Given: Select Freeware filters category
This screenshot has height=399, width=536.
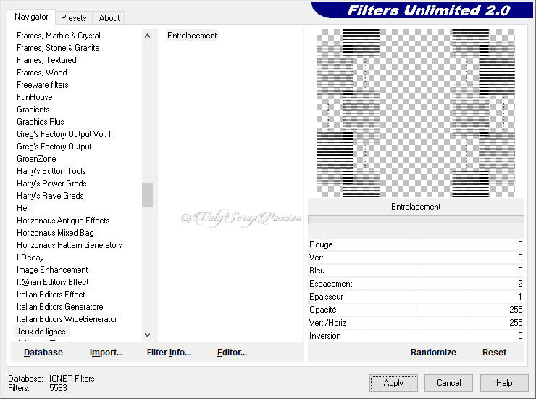Looking at the screenshot, I should (x=43, y=85).
